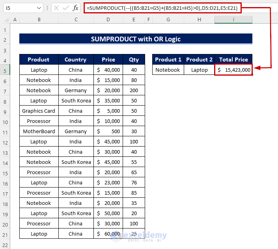Viewport: 278px width, 249px height.
Task: Click the Select All corner triangle
Action: tap(6, 20)
